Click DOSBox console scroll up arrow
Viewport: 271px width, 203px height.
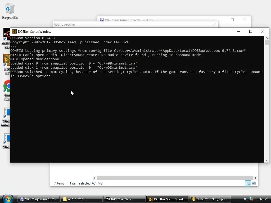pos(267,38)
